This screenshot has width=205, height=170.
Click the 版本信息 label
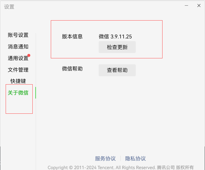point(72,37)
